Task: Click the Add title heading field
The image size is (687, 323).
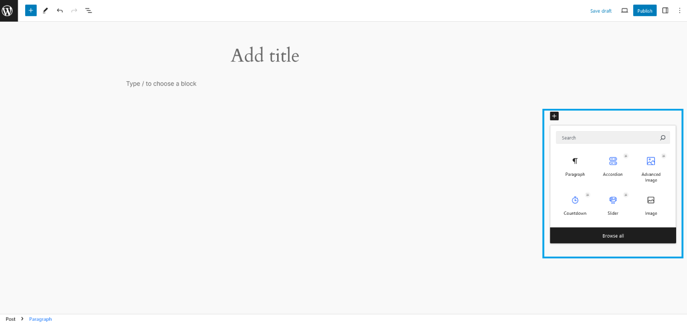Action: (x=265, y=55)
